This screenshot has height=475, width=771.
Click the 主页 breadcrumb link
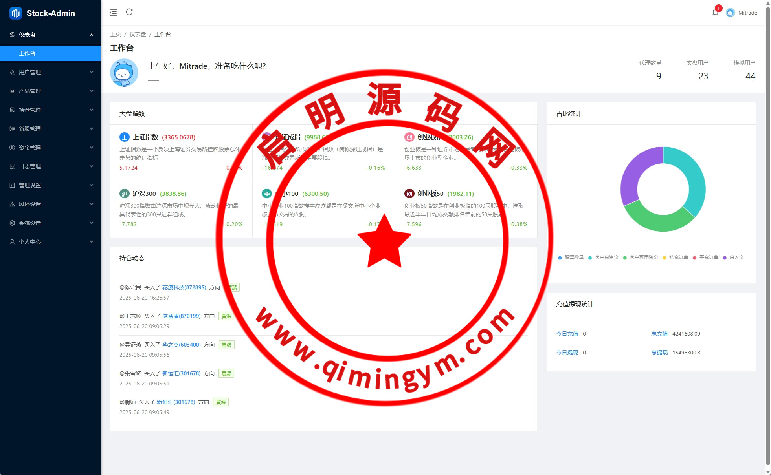pyautogui.click(x=116, y=34)
